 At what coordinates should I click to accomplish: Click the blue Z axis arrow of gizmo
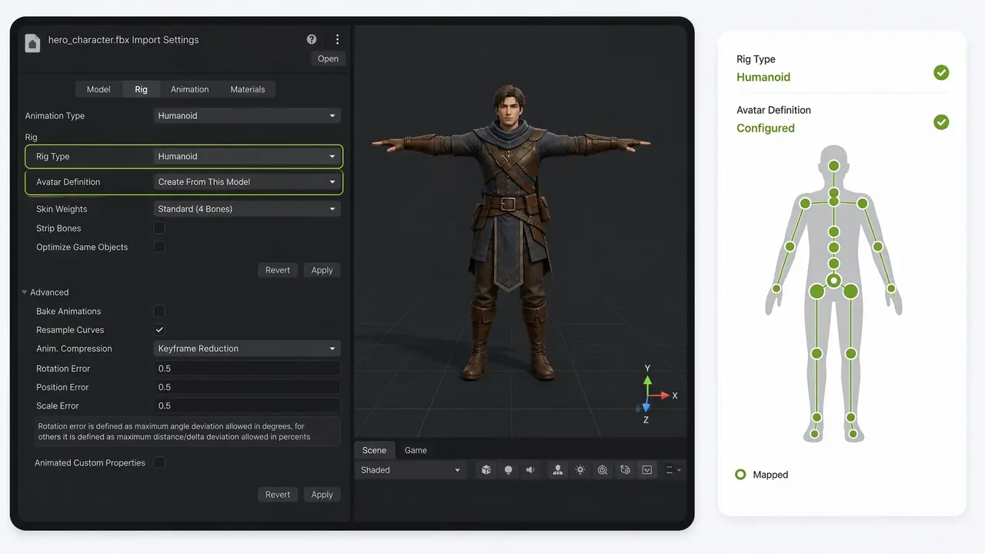point(646,405)
